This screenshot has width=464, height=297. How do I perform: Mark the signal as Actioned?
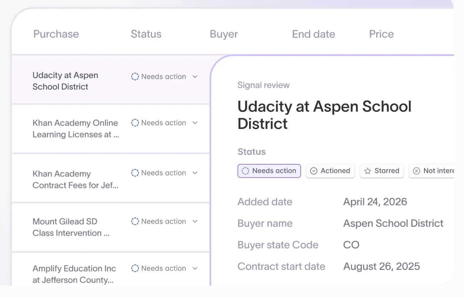(x=330, y=171)
